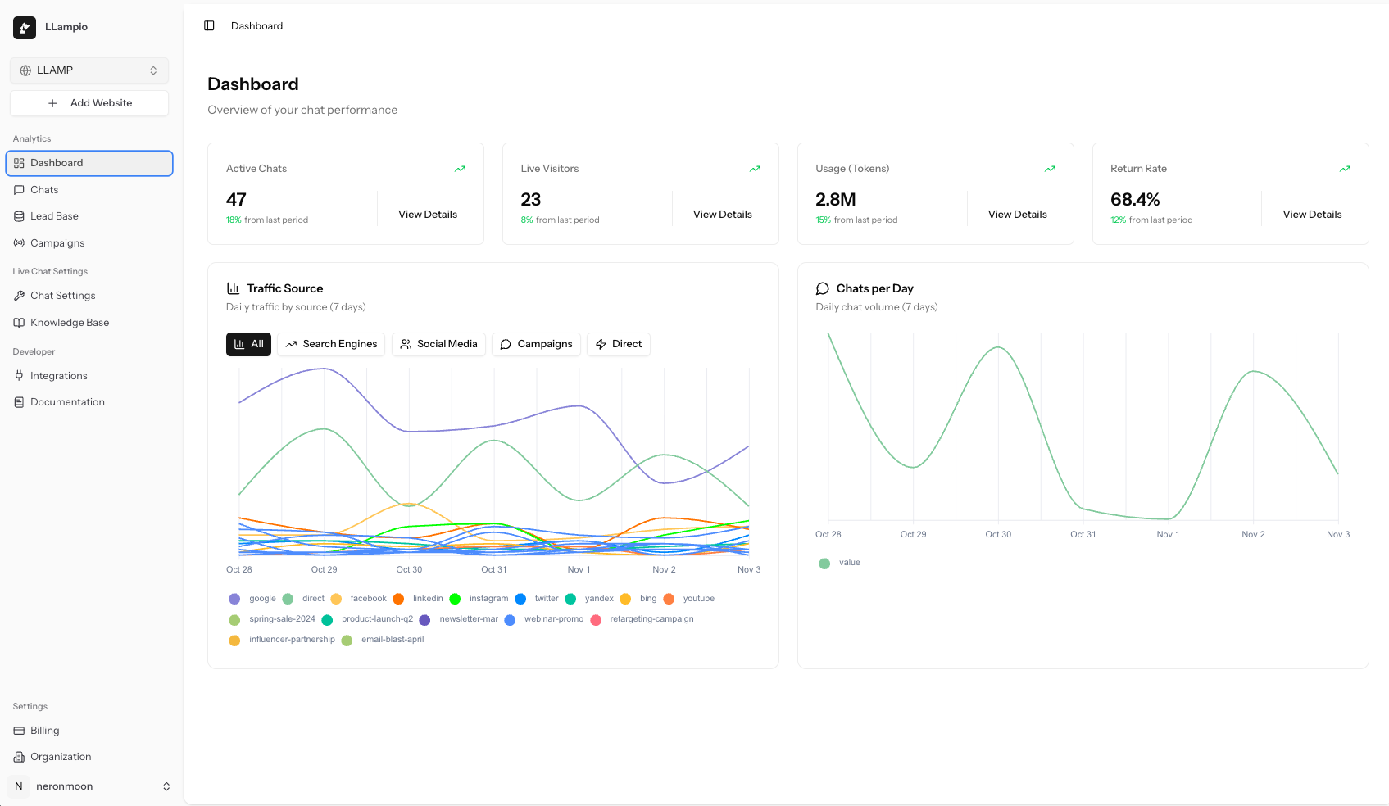
Task: Toggle the sidebar collapse icon
Action: 209,26
